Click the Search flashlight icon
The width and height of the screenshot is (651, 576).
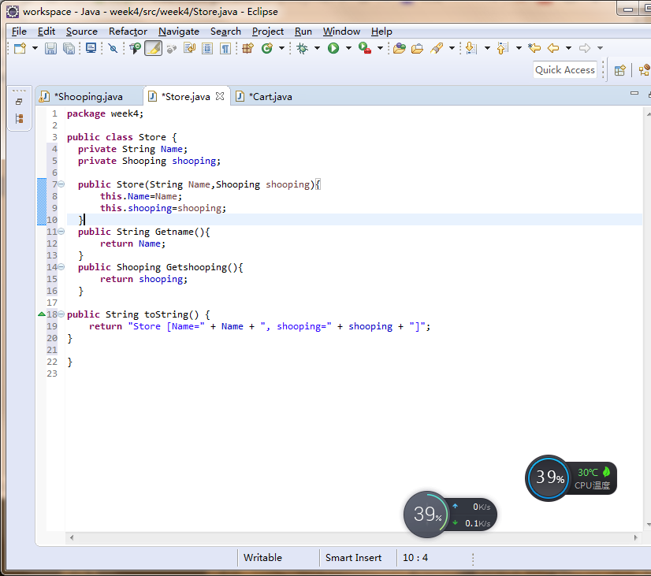tap(437, 48)
